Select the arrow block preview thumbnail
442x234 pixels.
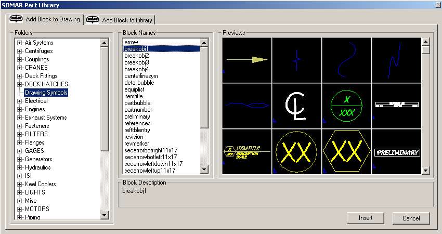[x=247, y=60]
